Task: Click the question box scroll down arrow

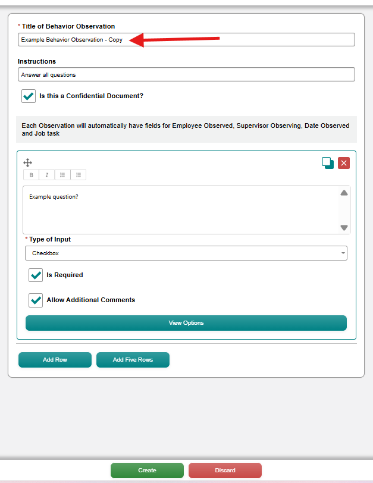Action: (x=344, y=228)
